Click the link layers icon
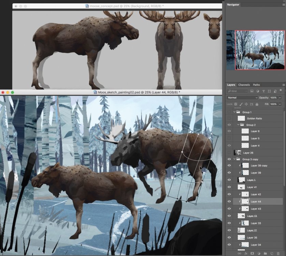This screenshot has width=286, height=256. coord(239,254)
